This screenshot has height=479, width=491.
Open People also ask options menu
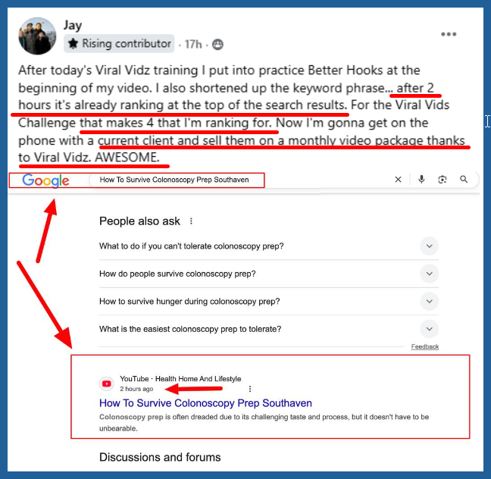tap(191, 221)
